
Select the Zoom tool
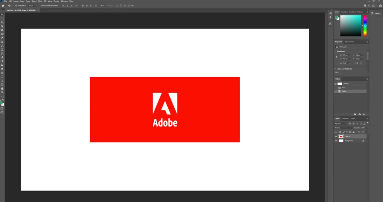click(2, 92)
